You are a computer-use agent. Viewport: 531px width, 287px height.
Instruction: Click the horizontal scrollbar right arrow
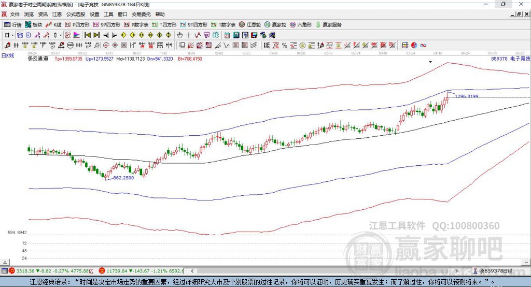(456, 271)
